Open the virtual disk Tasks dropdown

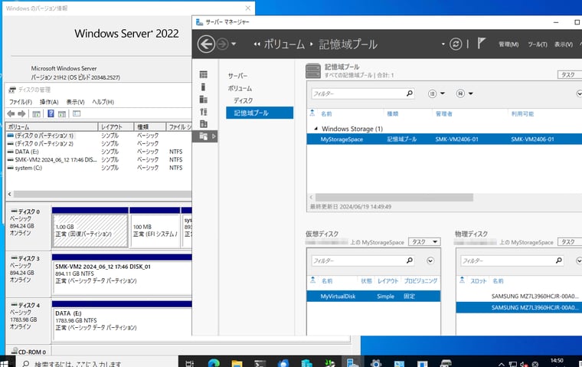[x=424, y=242]
